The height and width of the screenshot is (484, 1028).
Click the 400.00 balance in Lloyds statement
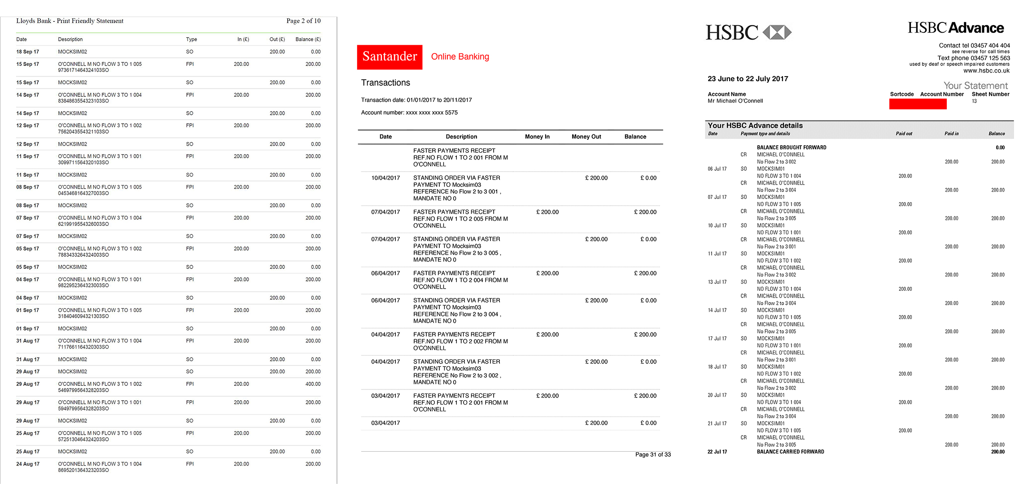(x=313, y=384)
